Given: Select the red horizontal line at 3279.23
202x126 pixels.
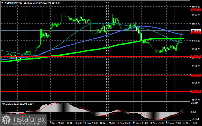Looking at the screenshot, I should coord(95,75).
